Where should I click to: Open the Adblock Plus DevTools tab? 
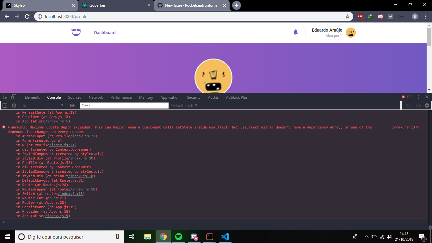point(237,97)
